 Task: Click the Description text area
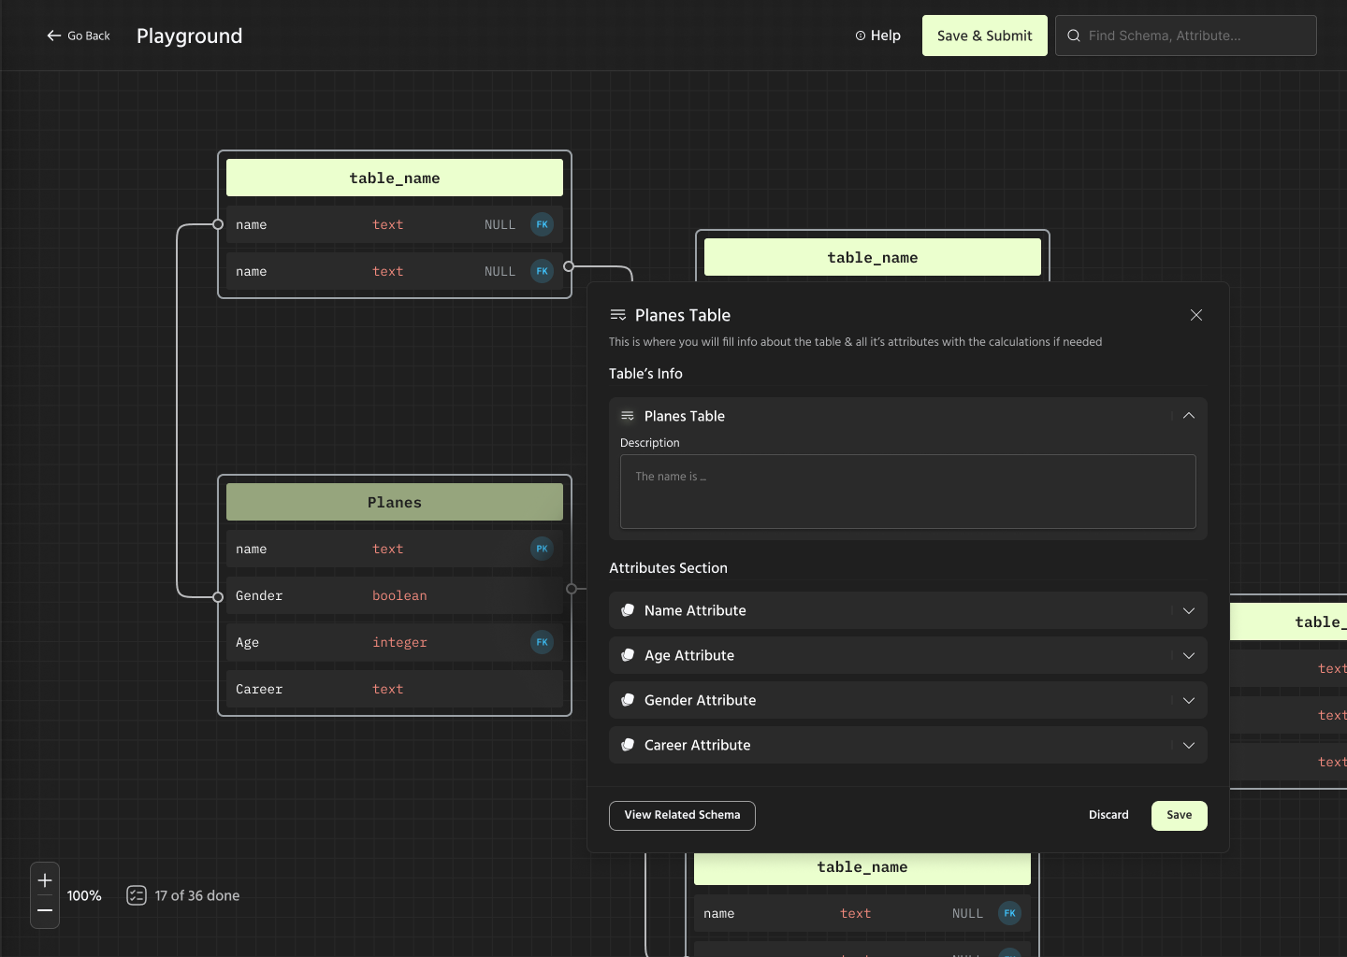pos(908,492)
